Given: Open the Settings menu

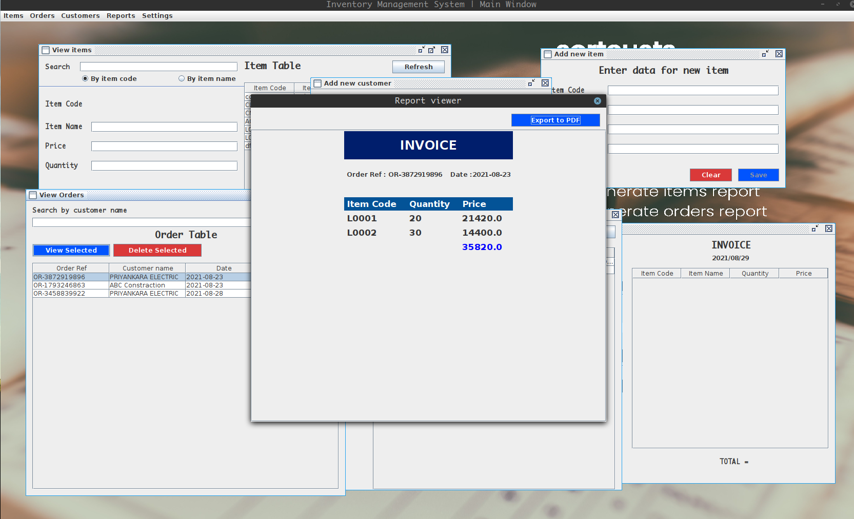Looking at the screenshot, I should tap(157, 15).
